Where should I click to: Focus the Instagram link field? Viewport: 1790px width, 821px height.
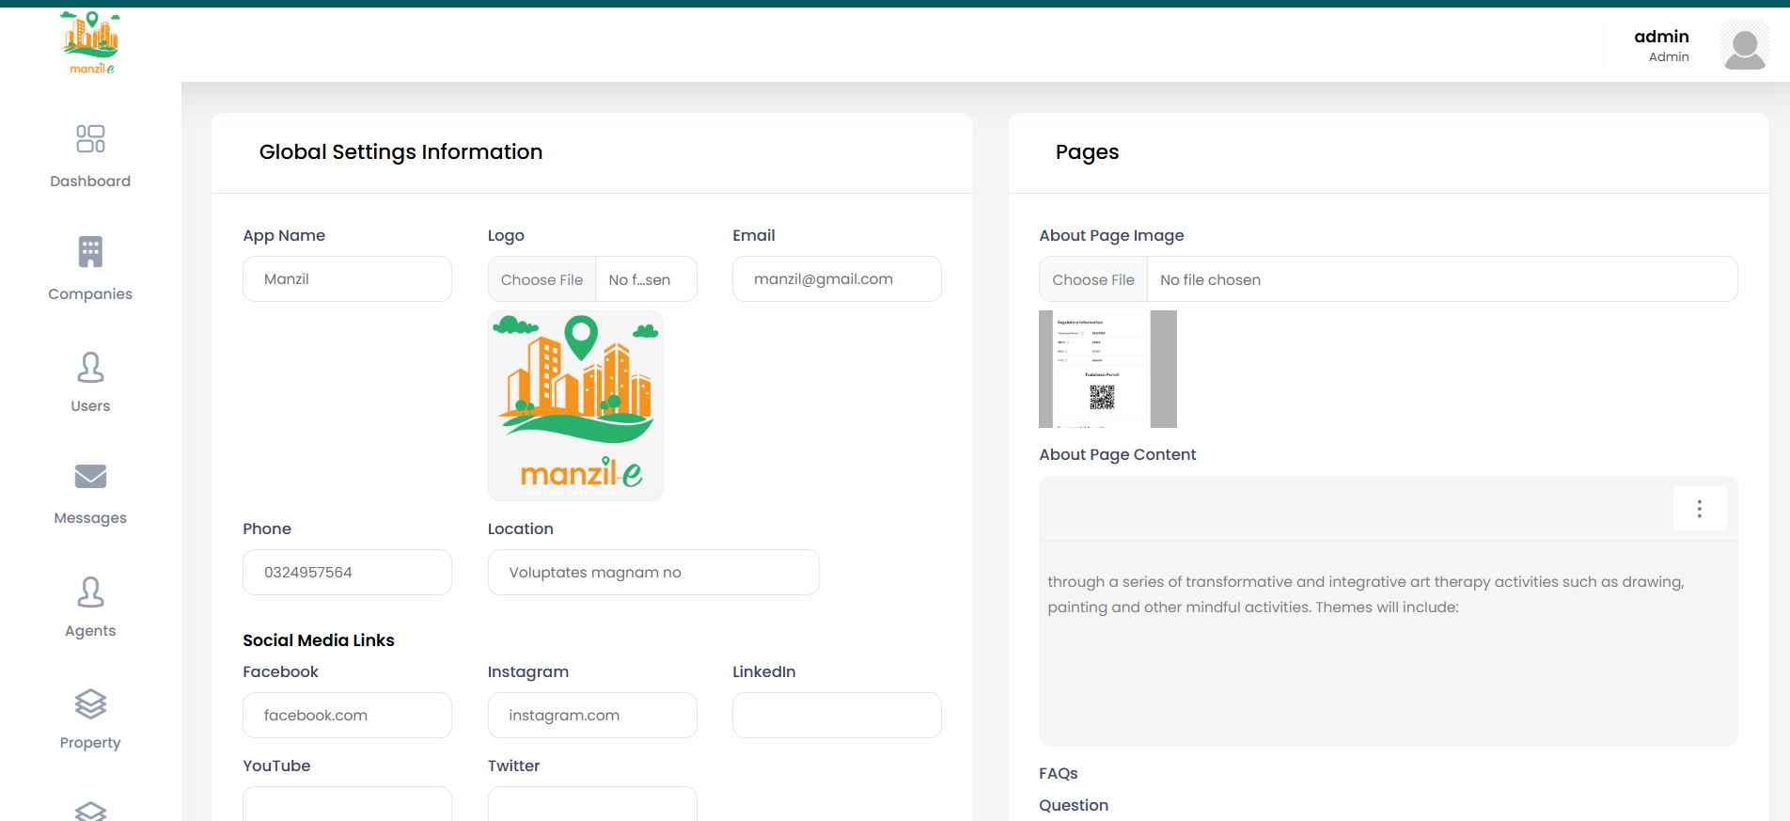[x=591, y=716]
